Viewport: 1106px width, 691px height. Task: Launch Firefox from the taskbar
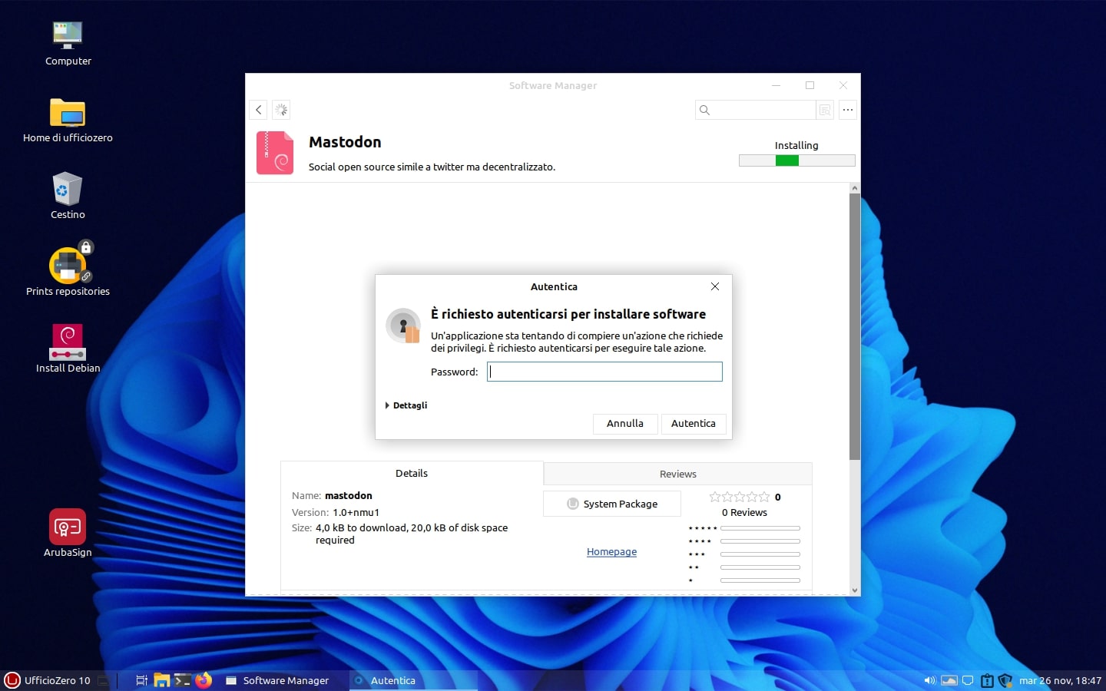pyautogui.click(x=204, y=680)
